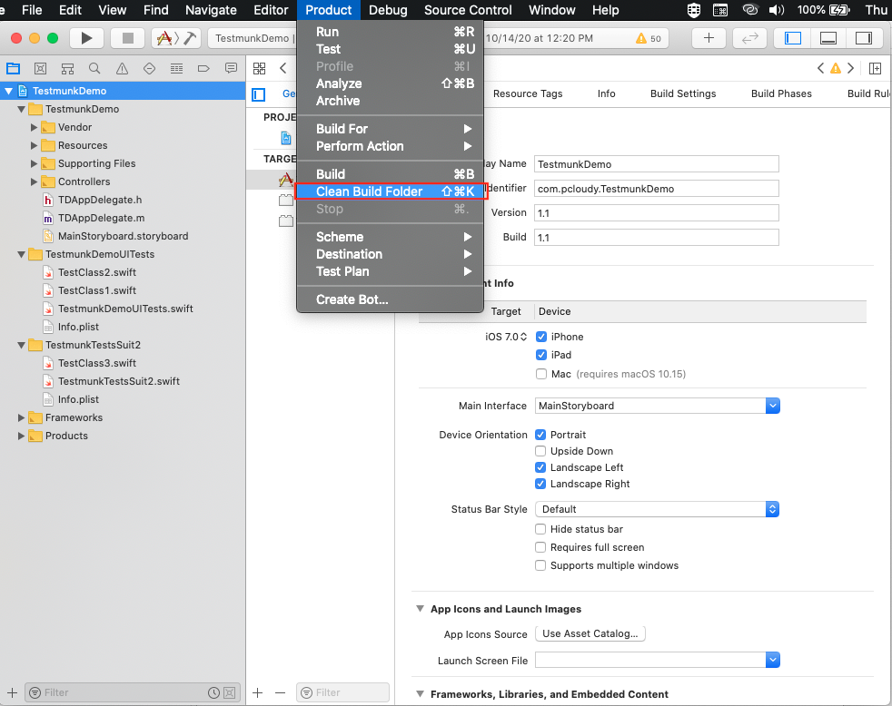The image size is (892, 706).
Task: Jump to previous issue chevron
Action: coord(820,69)
